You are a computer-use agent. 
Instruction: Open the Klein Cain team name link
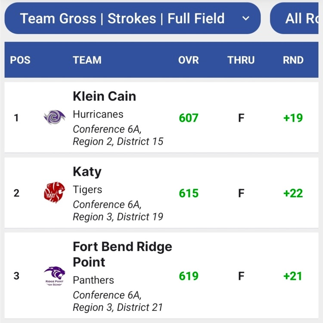point(104,96)
